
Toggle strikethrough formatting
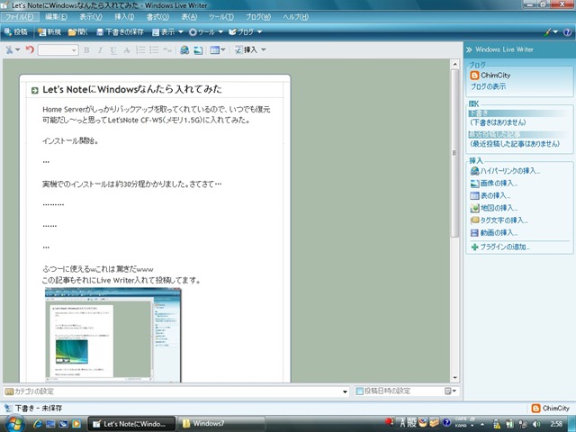127,50
